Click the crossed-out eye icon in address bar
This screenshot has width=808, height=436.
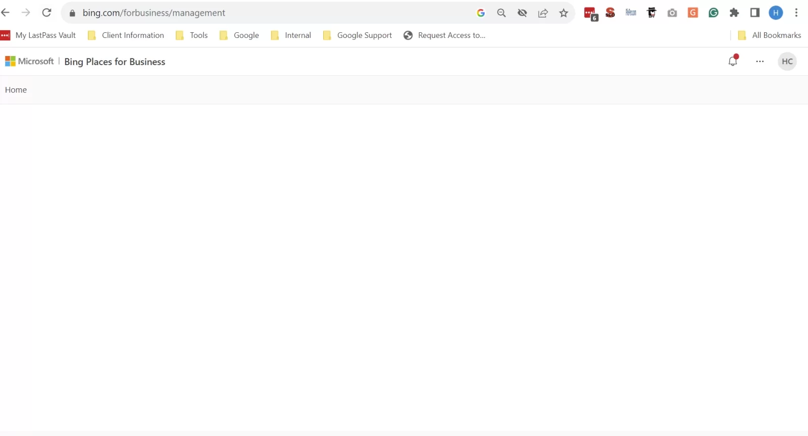(x=522, y=13)
